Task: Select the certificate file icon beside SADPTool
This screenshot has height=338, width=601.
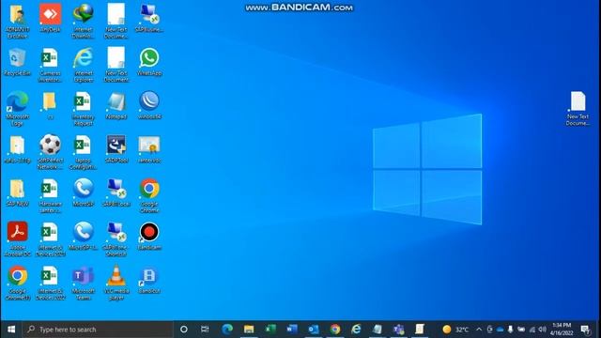Action: pyautogui.click(x=149, y=149)
